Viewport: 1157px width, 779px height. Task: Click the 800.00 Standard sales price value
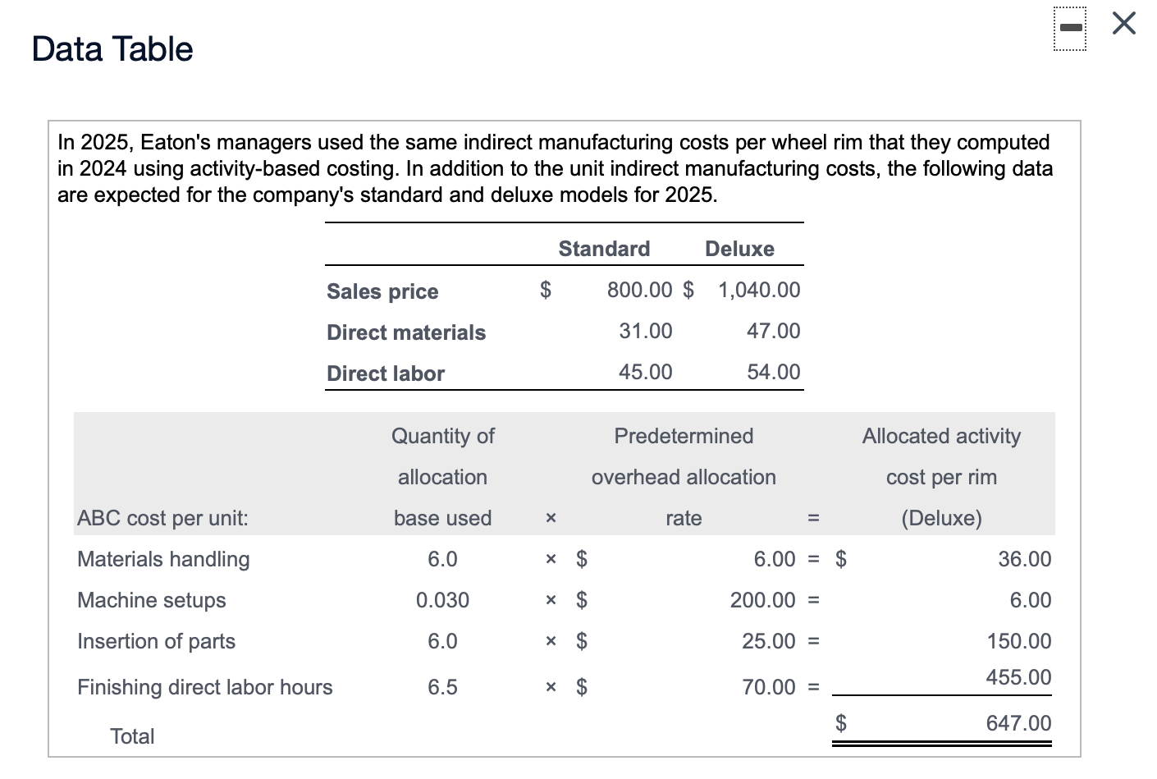click(x=640, y=289)
